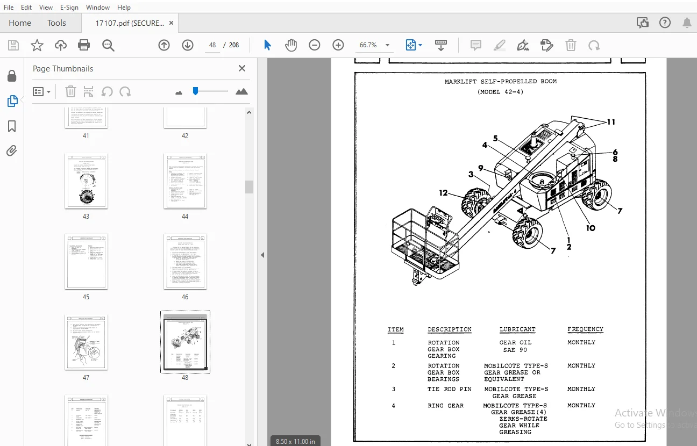The height and width of the screenshot is (446, 697).
Task: Select page 41 thumbnail
Action: (86, 117)
